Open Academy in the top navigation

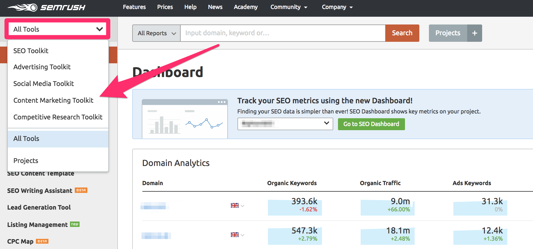pyautogui.click(x=246, y=7)
